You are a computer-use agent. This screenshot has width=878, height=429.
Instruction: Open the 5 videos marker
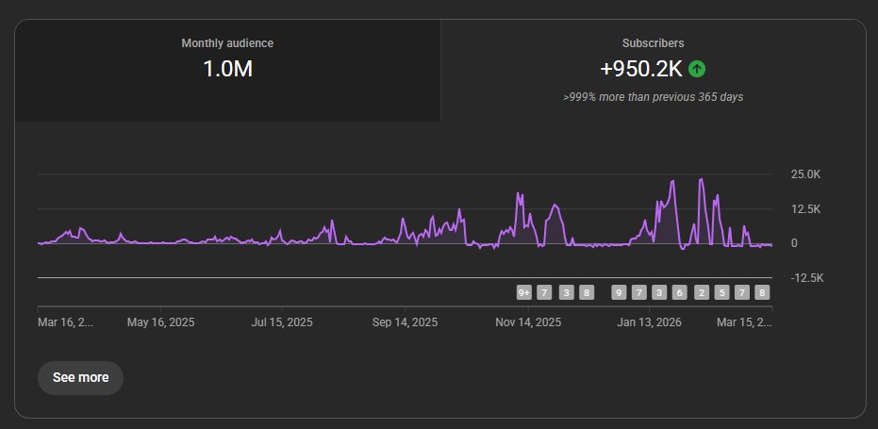721,292
